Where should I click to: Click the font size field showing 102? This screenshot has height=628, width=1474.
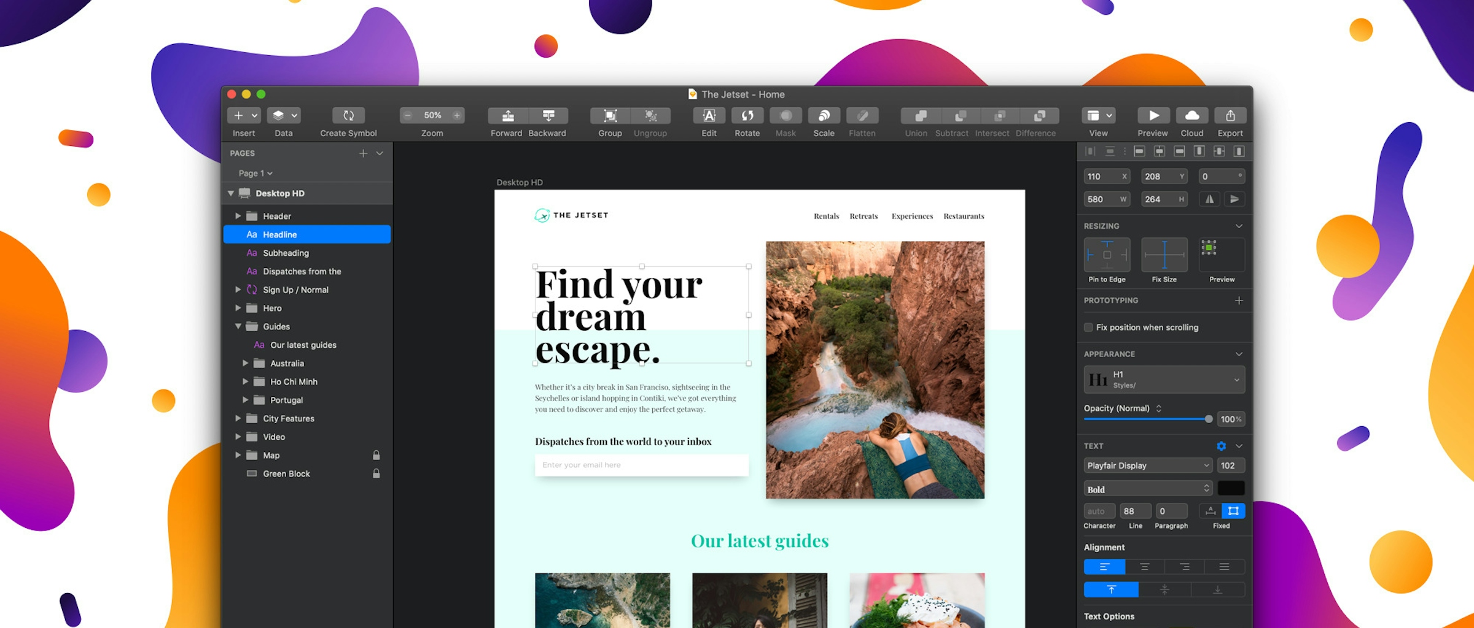pos(1231,465)
